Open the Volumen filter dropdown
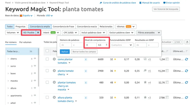This screenshot has width=190, height=105. coord(13,33)
